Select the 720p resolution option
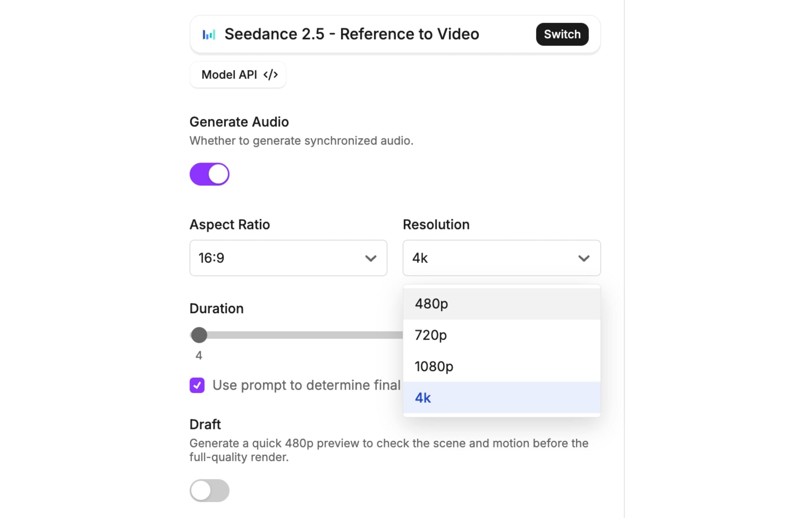Screen dimensions: 797x518 (x=502, y=335)
